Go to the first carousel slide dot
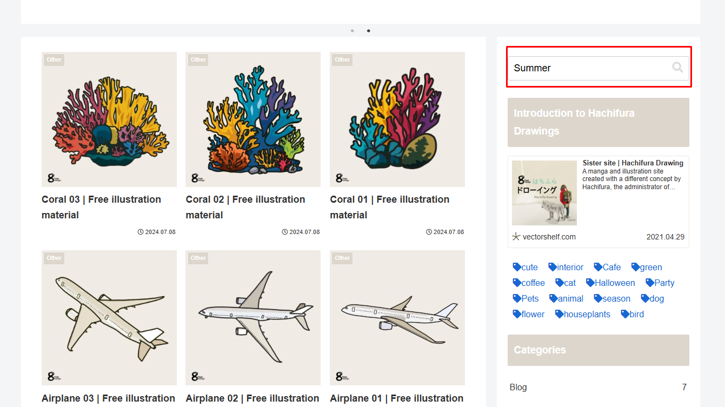The height and width of the screenshot is (407, 725). 352,31
